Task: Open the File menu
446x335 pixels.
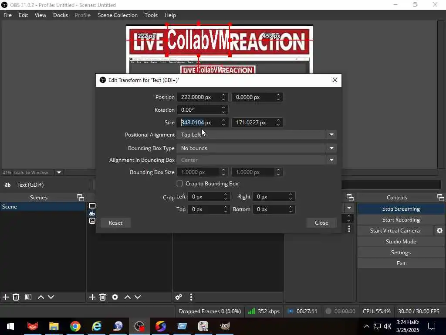Action: tap(7, 15)
